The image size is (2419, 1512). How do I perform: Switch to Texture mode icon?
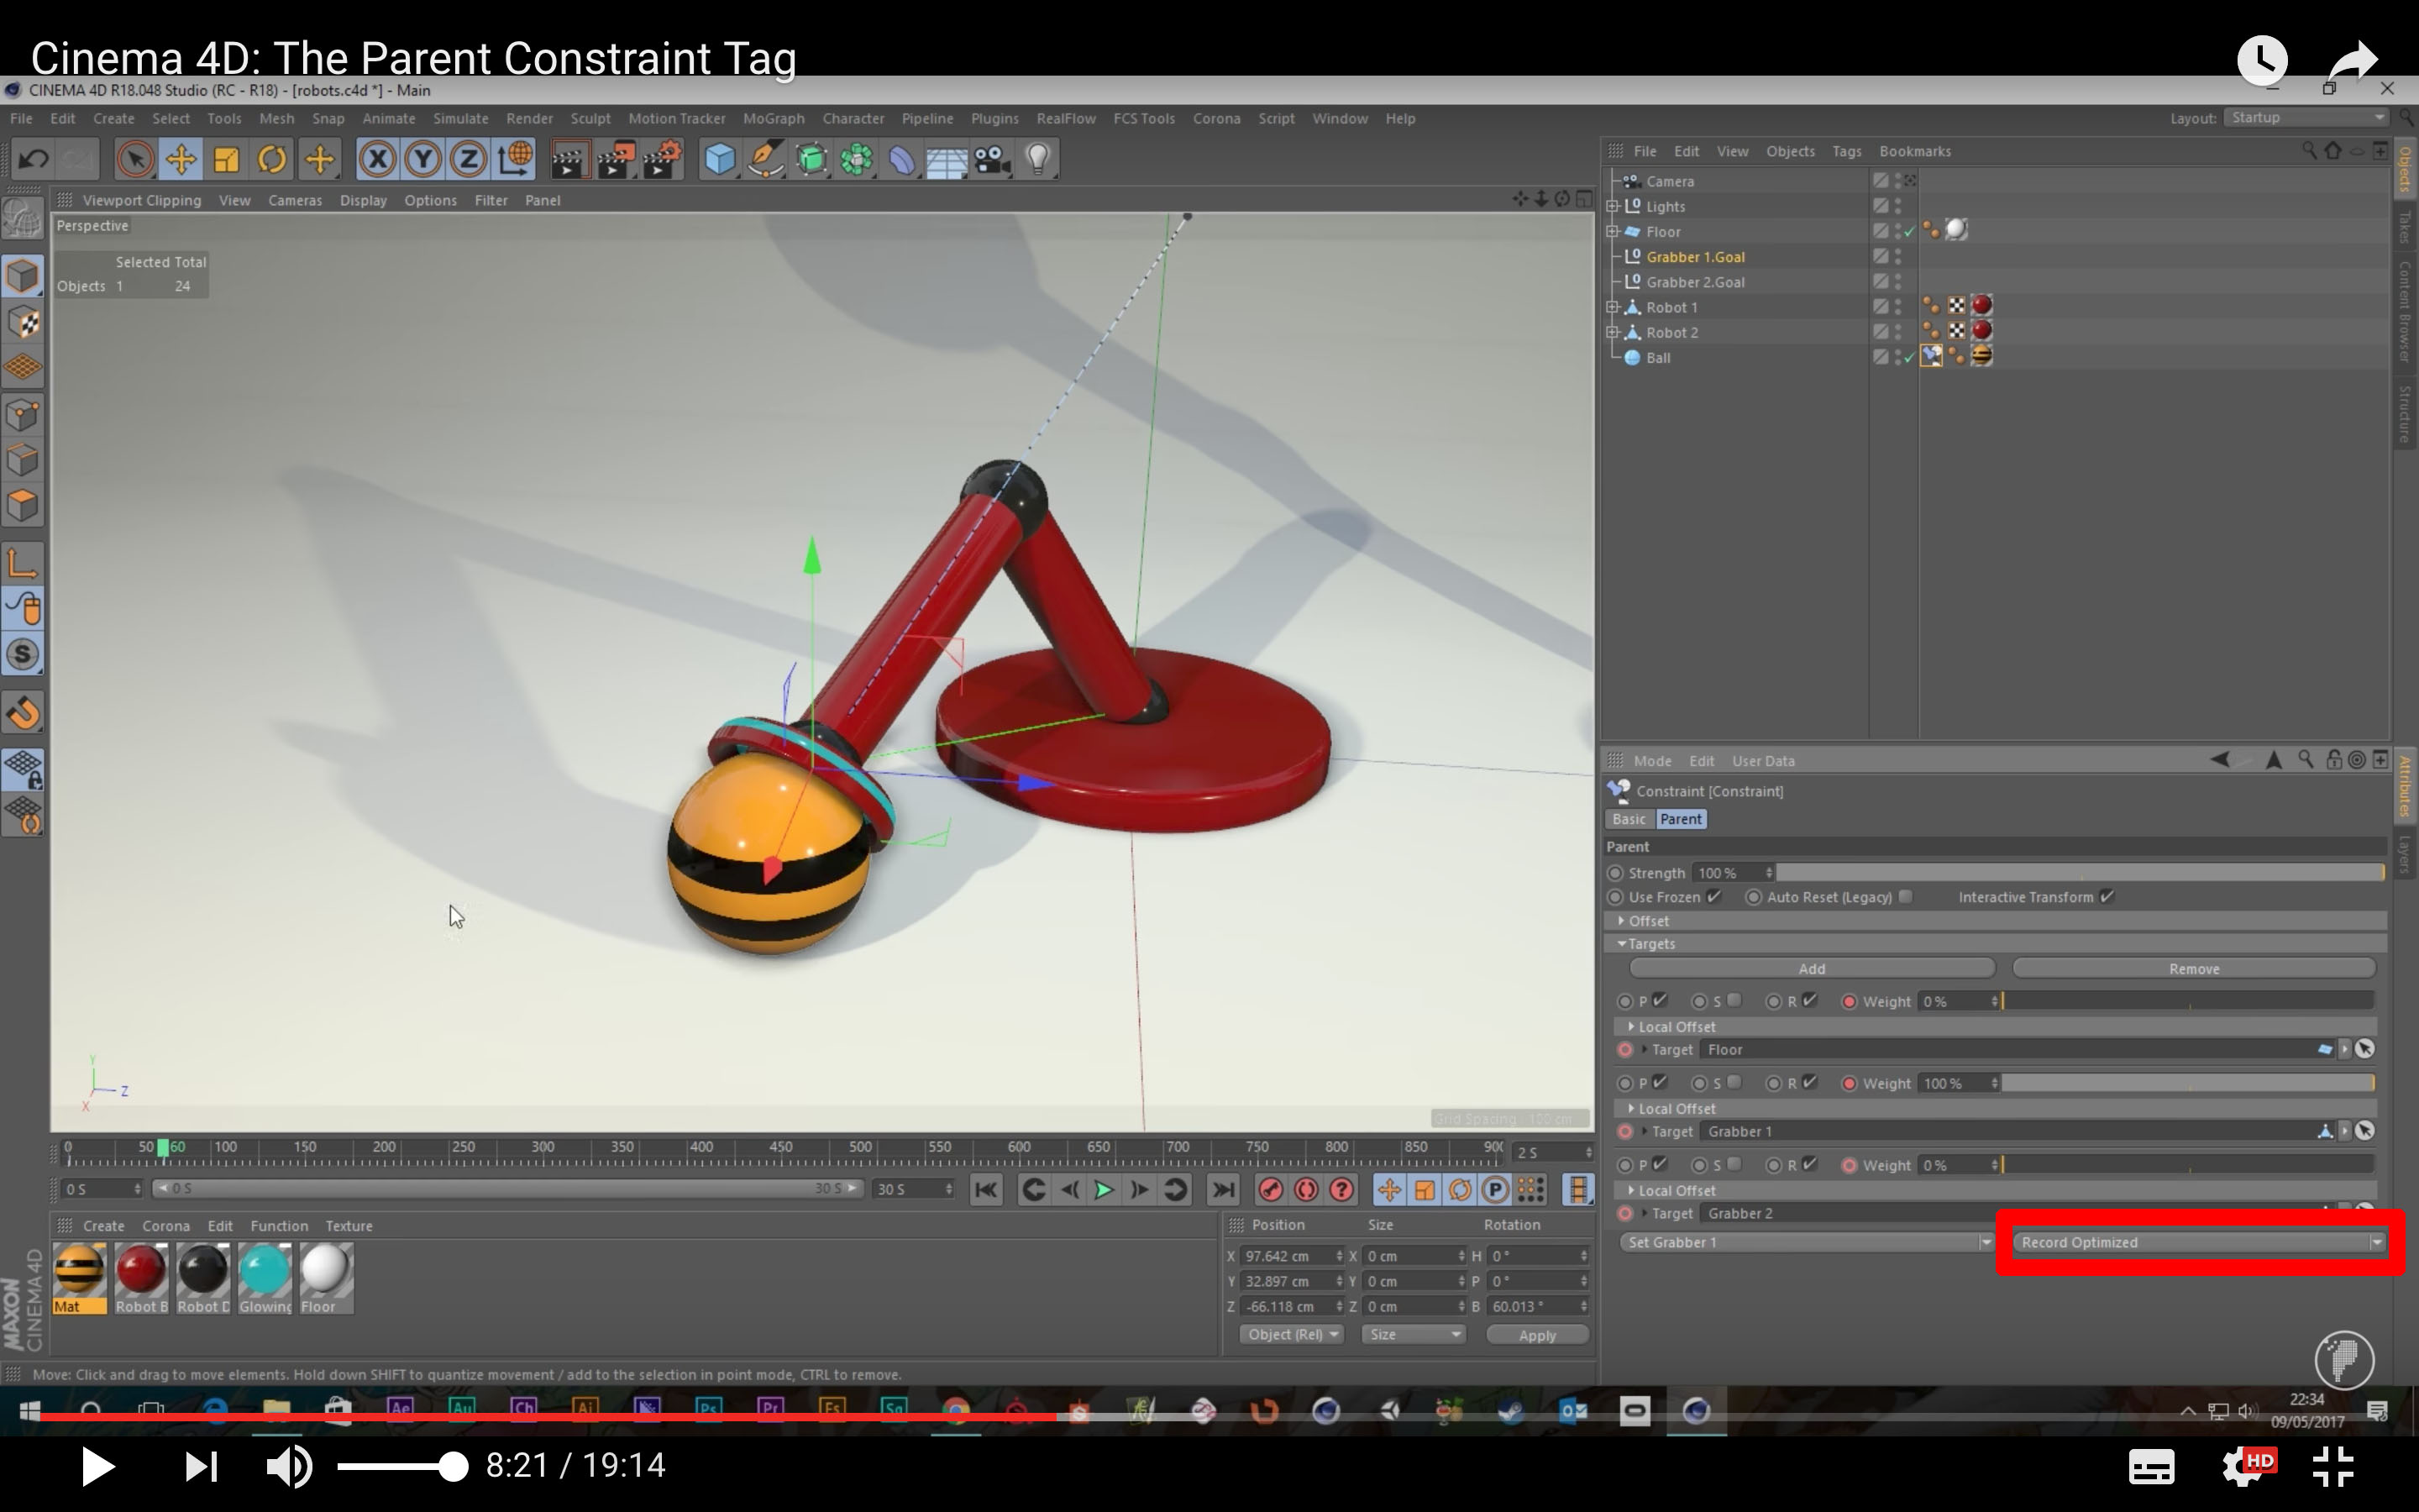pyautogui.click(x=22, y=323)
